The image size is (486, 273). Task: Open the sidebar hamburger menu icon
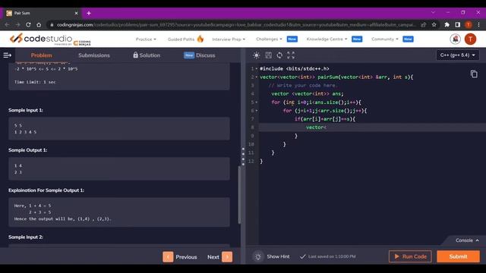[x=7, y=55]
